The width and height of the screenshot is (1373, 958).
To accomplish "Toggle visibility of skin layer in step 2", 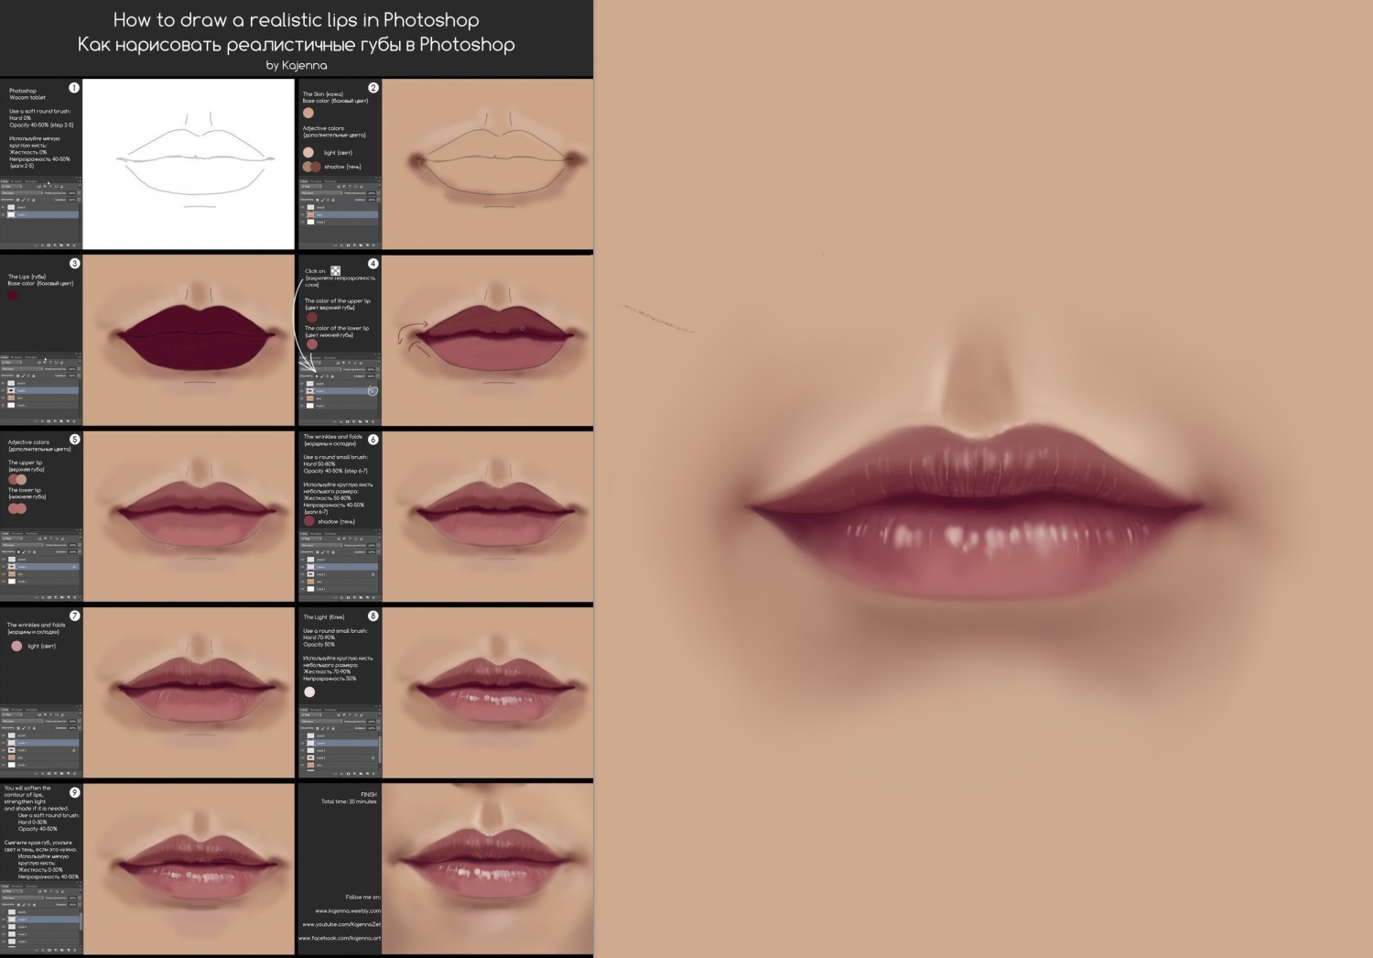I will [x=302, y=214].
